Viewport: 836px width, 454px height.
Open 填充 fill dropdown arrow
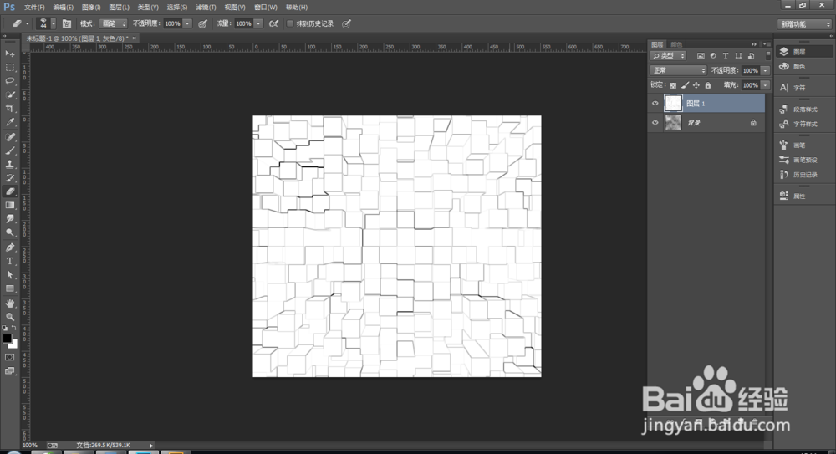(765, 85)
